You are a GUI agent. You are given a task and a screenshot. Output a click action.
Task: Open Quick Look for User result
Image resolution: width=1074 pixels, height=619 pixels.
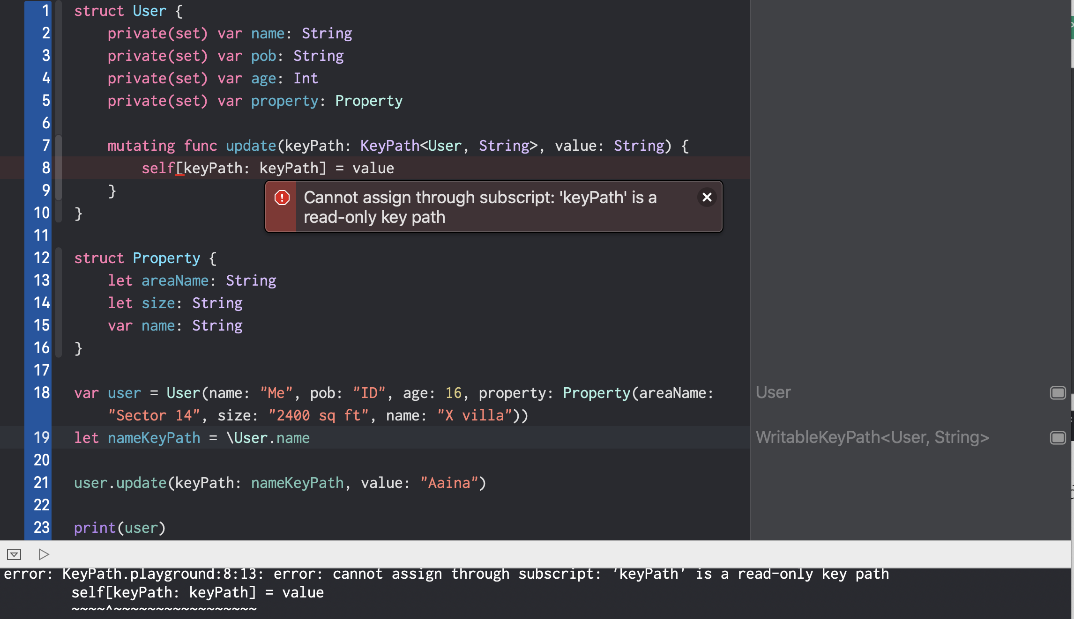[x=1058, y=392]
